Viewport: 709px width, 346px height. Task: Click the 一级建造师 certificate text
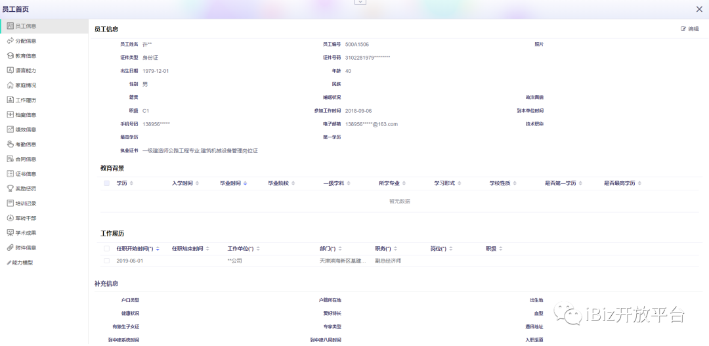coord(200,150)
